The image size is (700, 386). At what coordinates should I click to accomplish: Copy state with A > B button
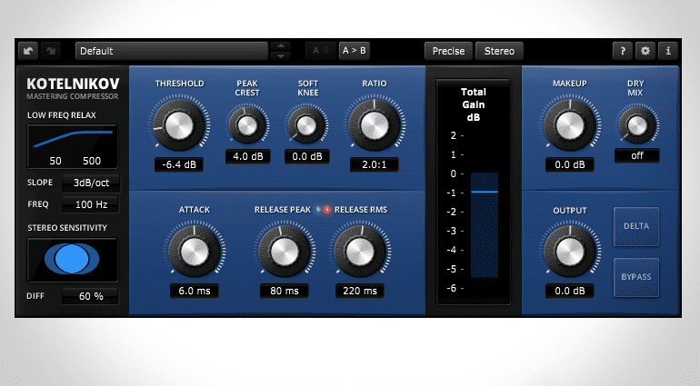point(354,51)
